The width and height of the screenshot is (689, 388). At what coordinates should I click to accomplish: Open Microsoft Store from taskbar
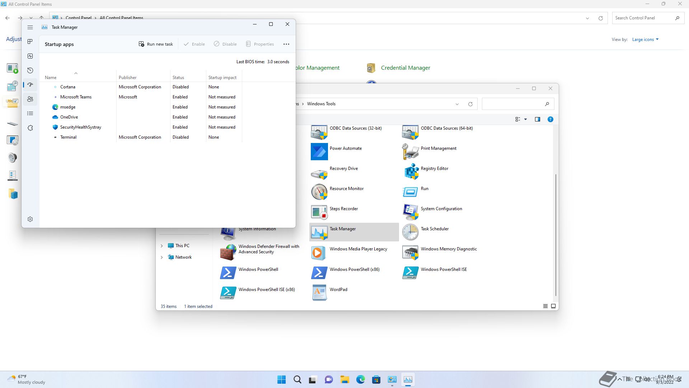click(376, 379)
